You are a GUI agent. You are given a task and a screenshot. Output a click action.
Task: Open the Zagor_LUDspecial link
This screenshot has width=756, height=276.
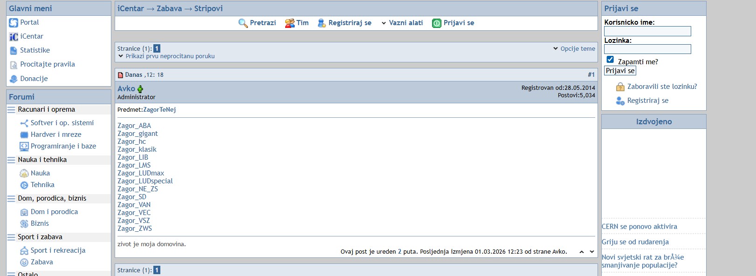(x=145, y=181)
